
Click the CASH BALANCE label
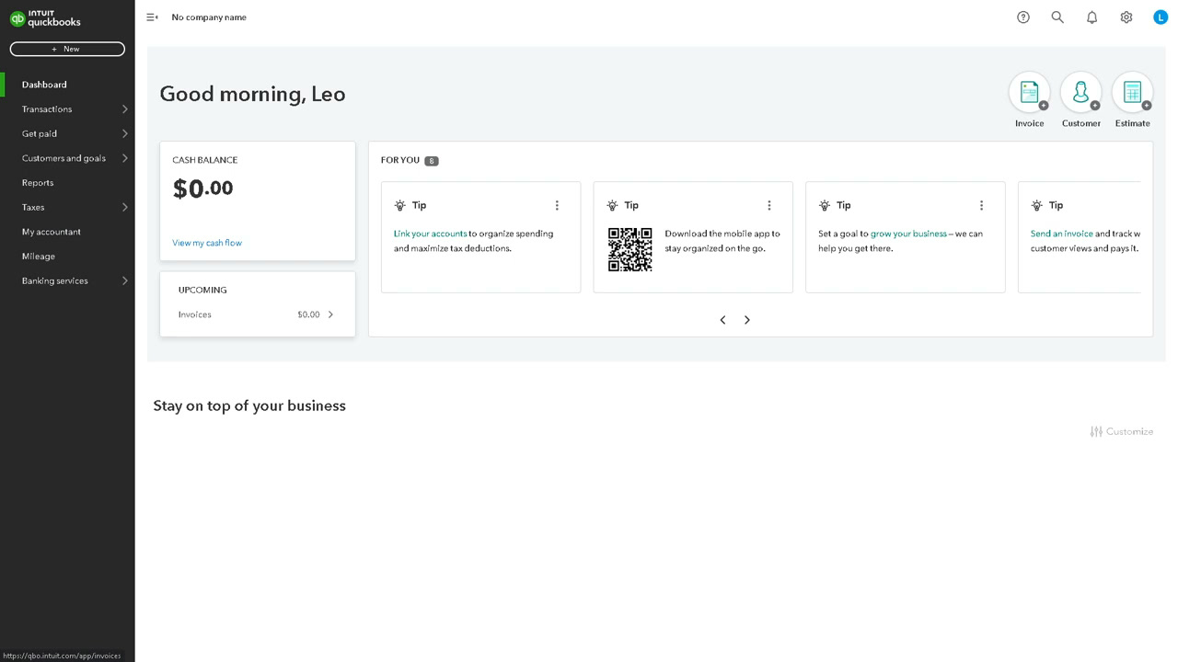204,160
